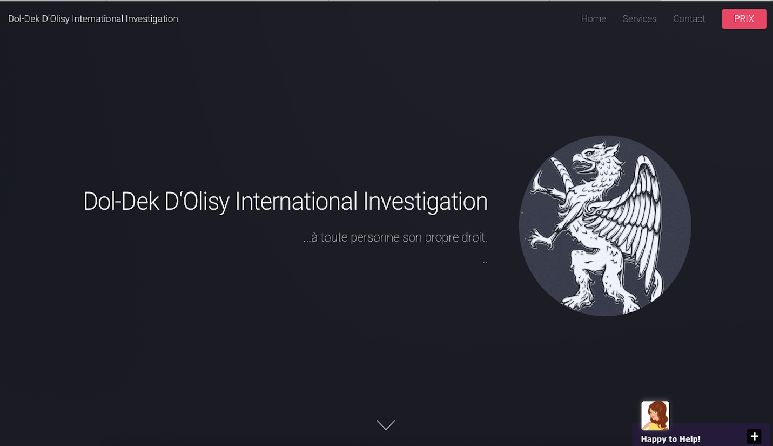
Task: Select the French tagline under the heading
Action: click(395, 237)
